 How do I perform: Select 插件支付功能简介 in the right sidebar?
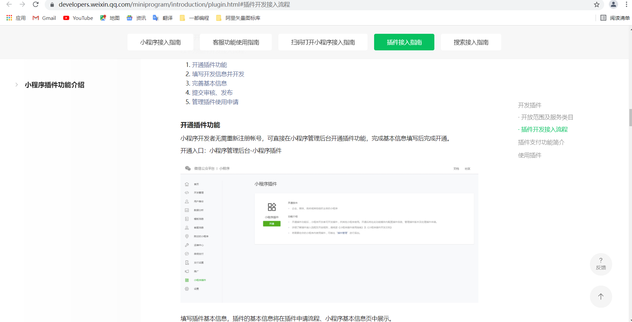point(541,142)
